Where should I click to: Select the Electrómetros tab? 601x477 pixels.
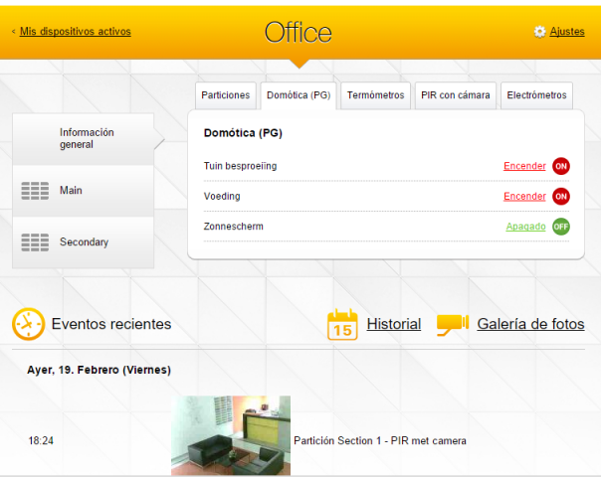click(536, 95)
